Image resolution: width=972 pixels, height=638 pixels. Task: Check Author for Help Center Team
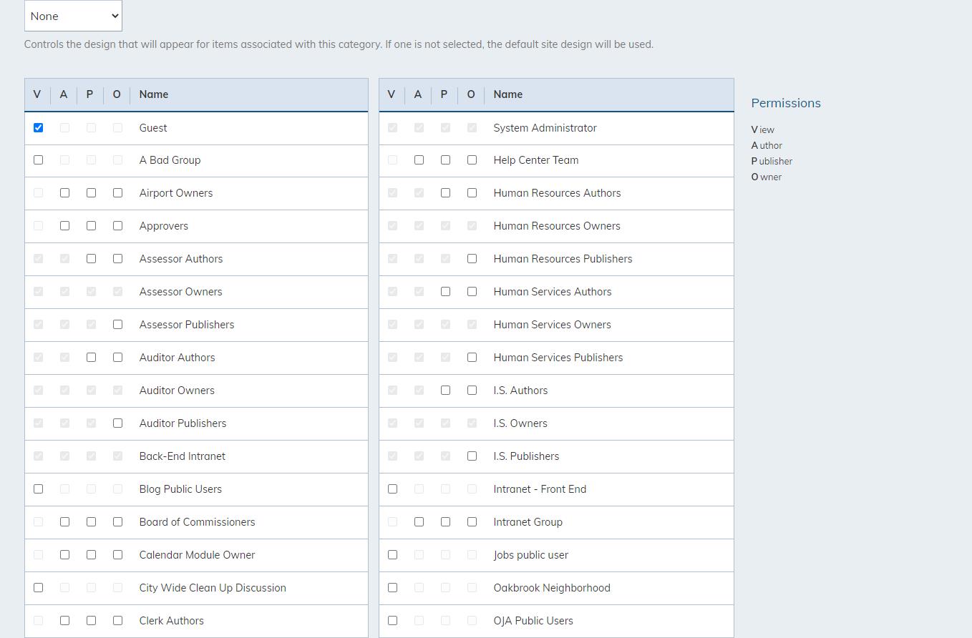click(x=419, y=160)
